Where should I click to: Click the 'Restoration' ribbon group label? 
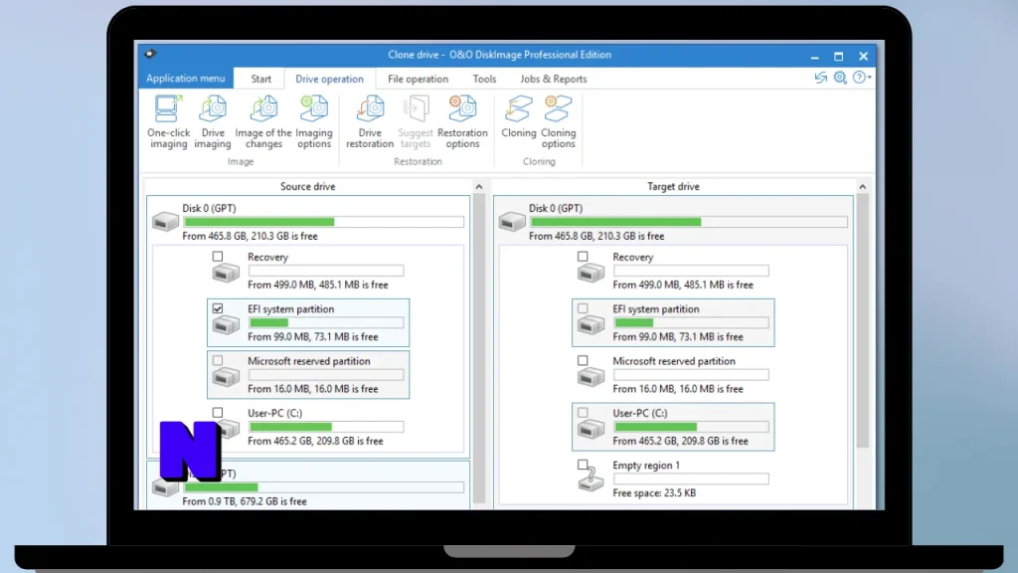[418, 162]
